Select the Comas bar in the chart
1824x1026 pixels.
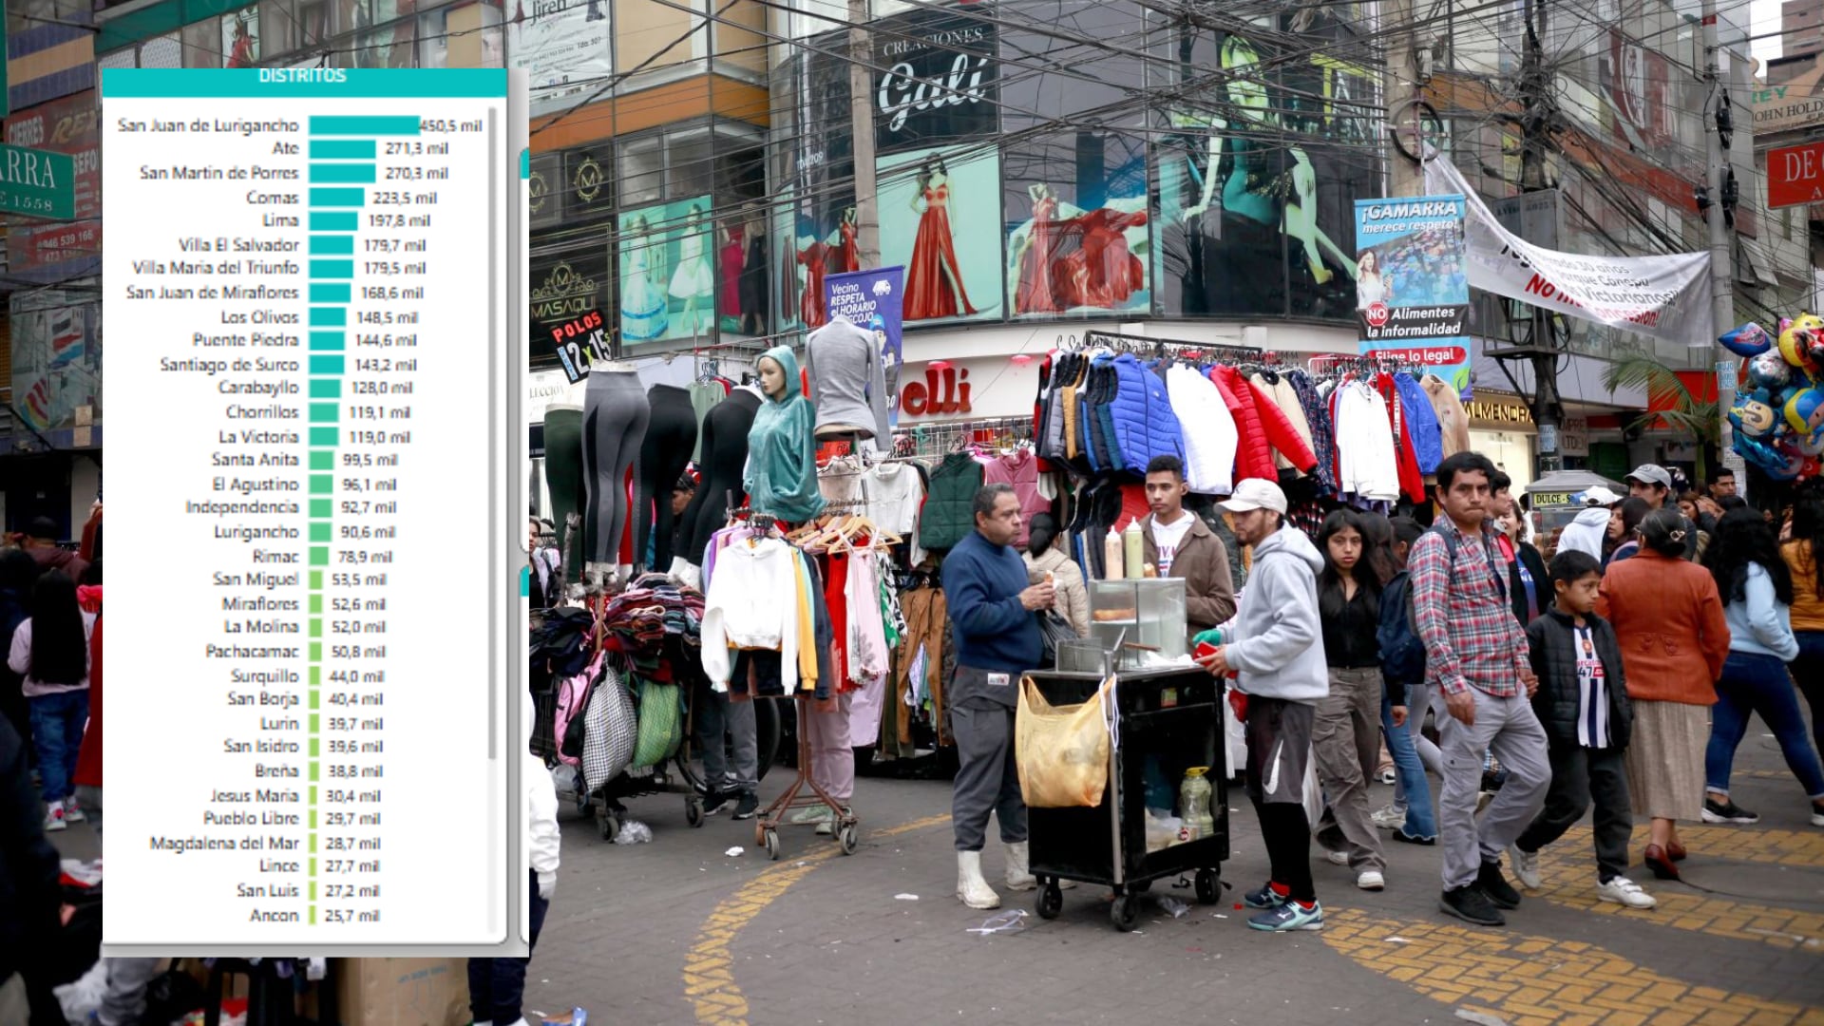click(x=336, y=198)
